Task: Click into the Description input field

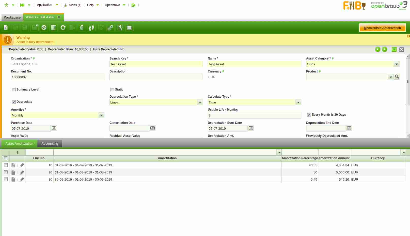Action: tap(156, 77)
